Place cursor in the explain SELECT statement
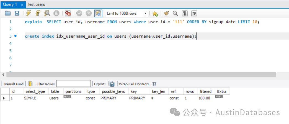Viewport: 289px width, 124px height. [142, 22]
